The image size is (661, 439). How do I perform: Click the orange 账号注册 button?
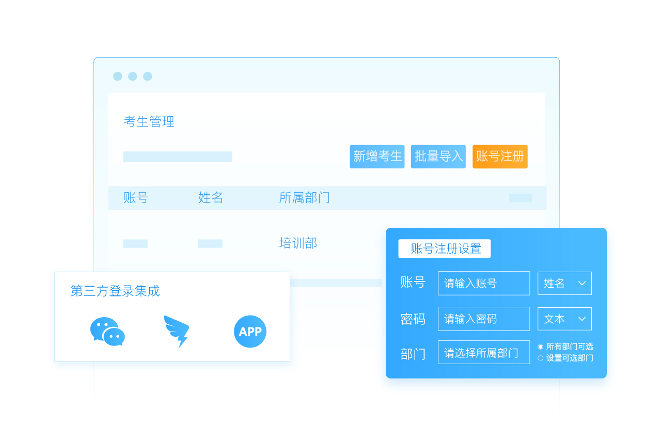[x=500, y=156]
